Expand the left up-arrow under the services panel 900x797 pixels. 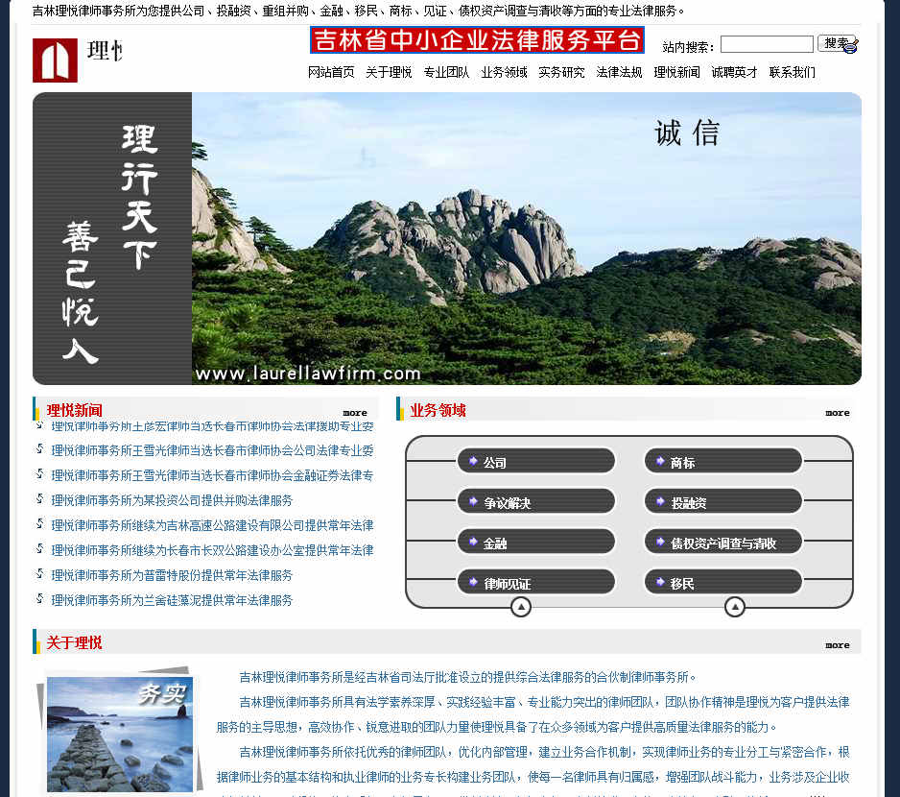pyautogui.click(x=521, y=607)
